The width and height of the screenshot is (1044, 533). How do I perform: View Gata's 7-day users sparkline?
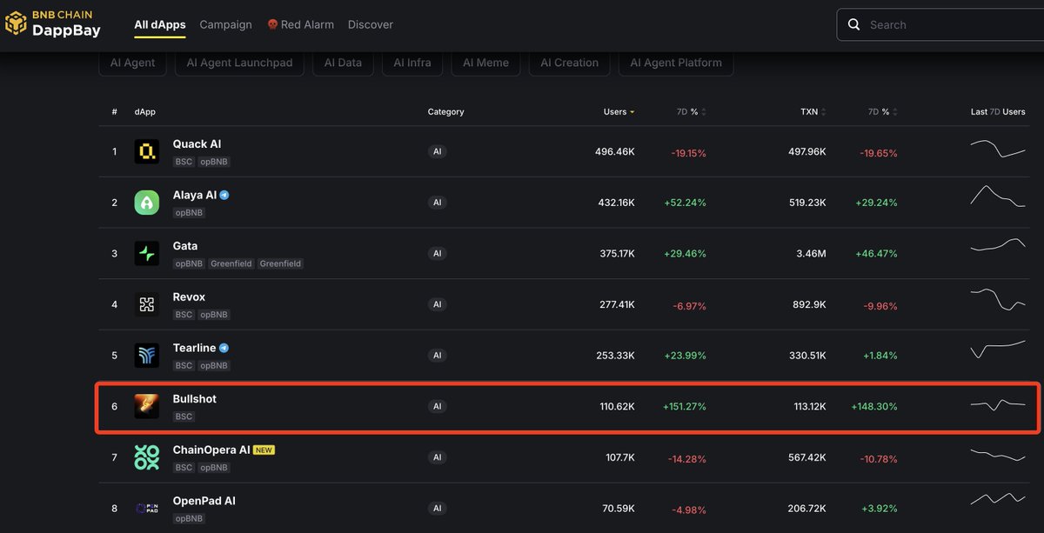pyautogui.click(x=998, y=244)
